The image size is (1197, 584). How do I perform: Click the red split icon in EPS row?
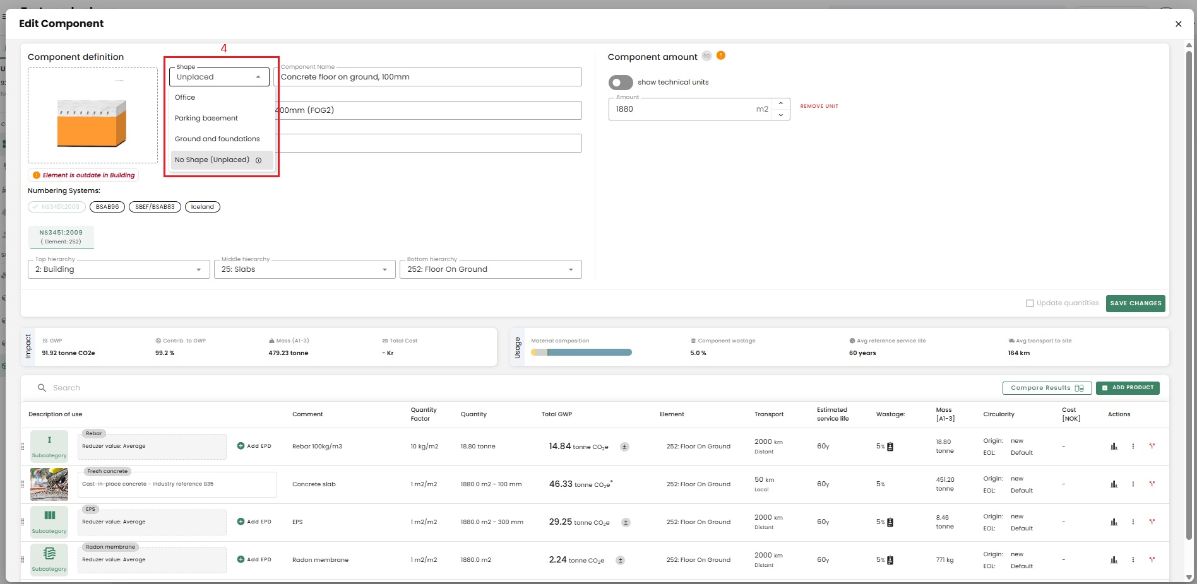point(1152,522)
